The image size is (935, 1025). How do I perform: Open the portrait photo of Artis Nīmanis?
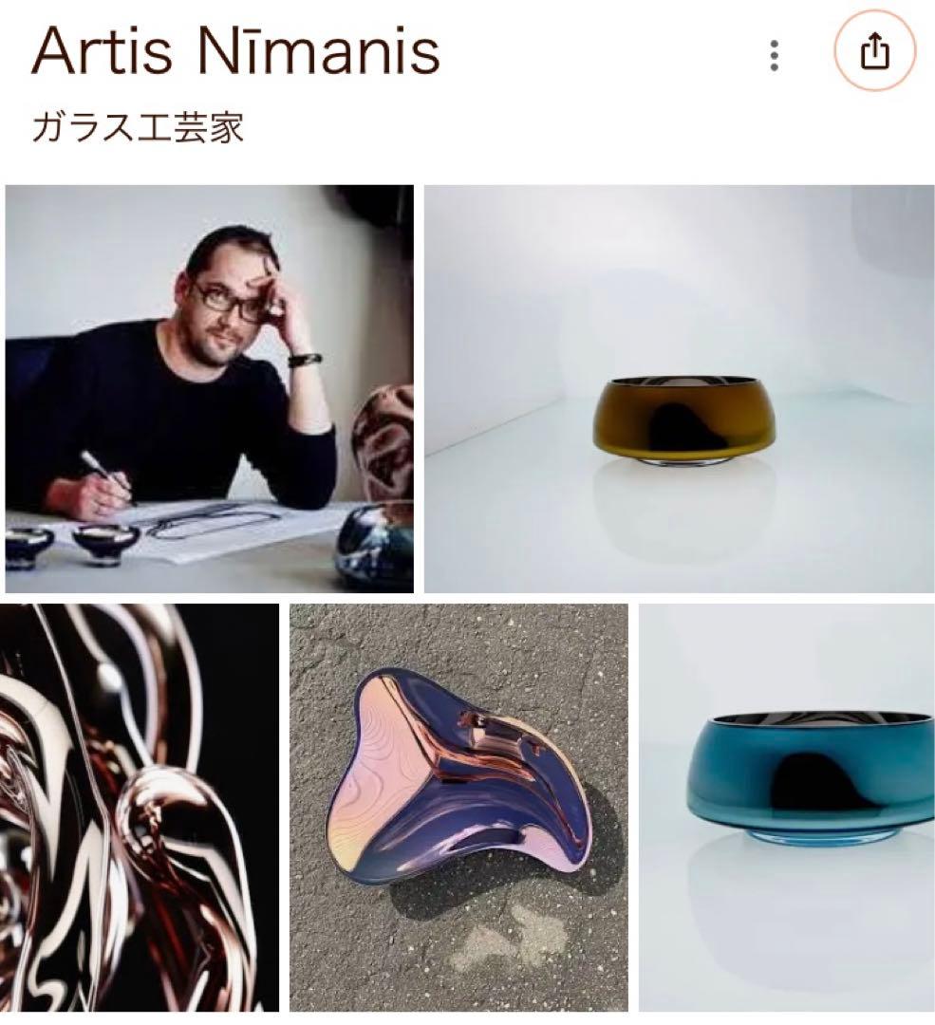[209, 389]
